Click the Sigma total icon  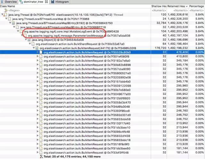coord(41,156)
